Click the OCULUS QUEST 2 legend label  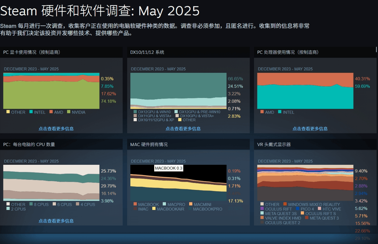(x=283, y=223)
